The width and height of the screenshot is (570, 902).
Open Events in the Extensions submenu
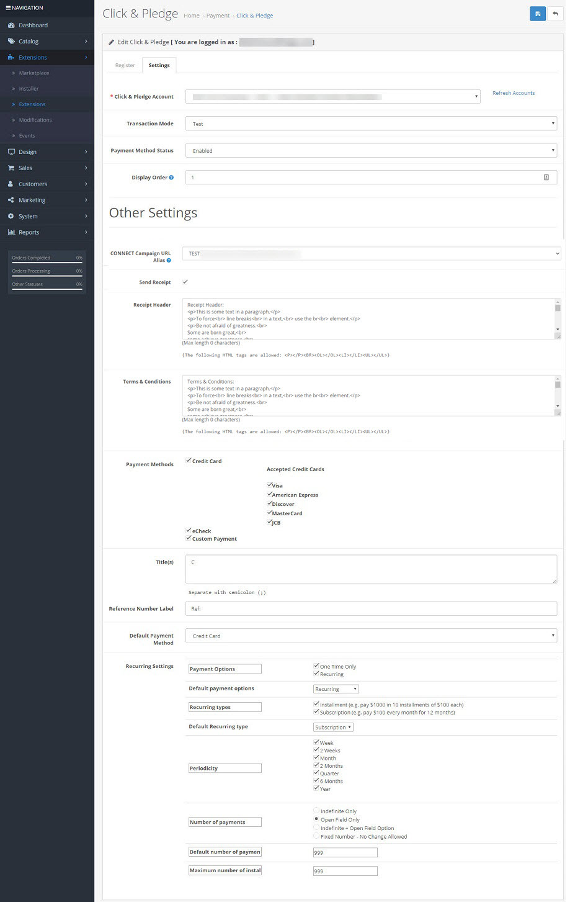27,136
